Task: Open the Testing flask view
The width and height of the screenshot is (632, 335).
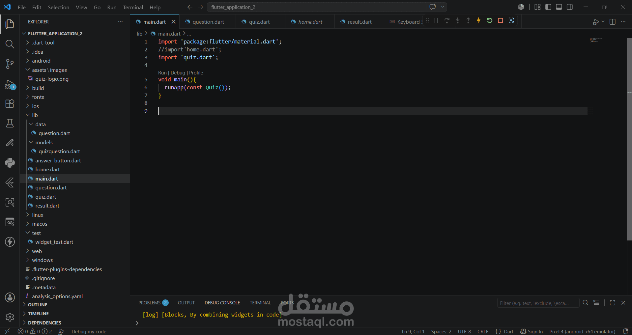Action: (10, 123)
